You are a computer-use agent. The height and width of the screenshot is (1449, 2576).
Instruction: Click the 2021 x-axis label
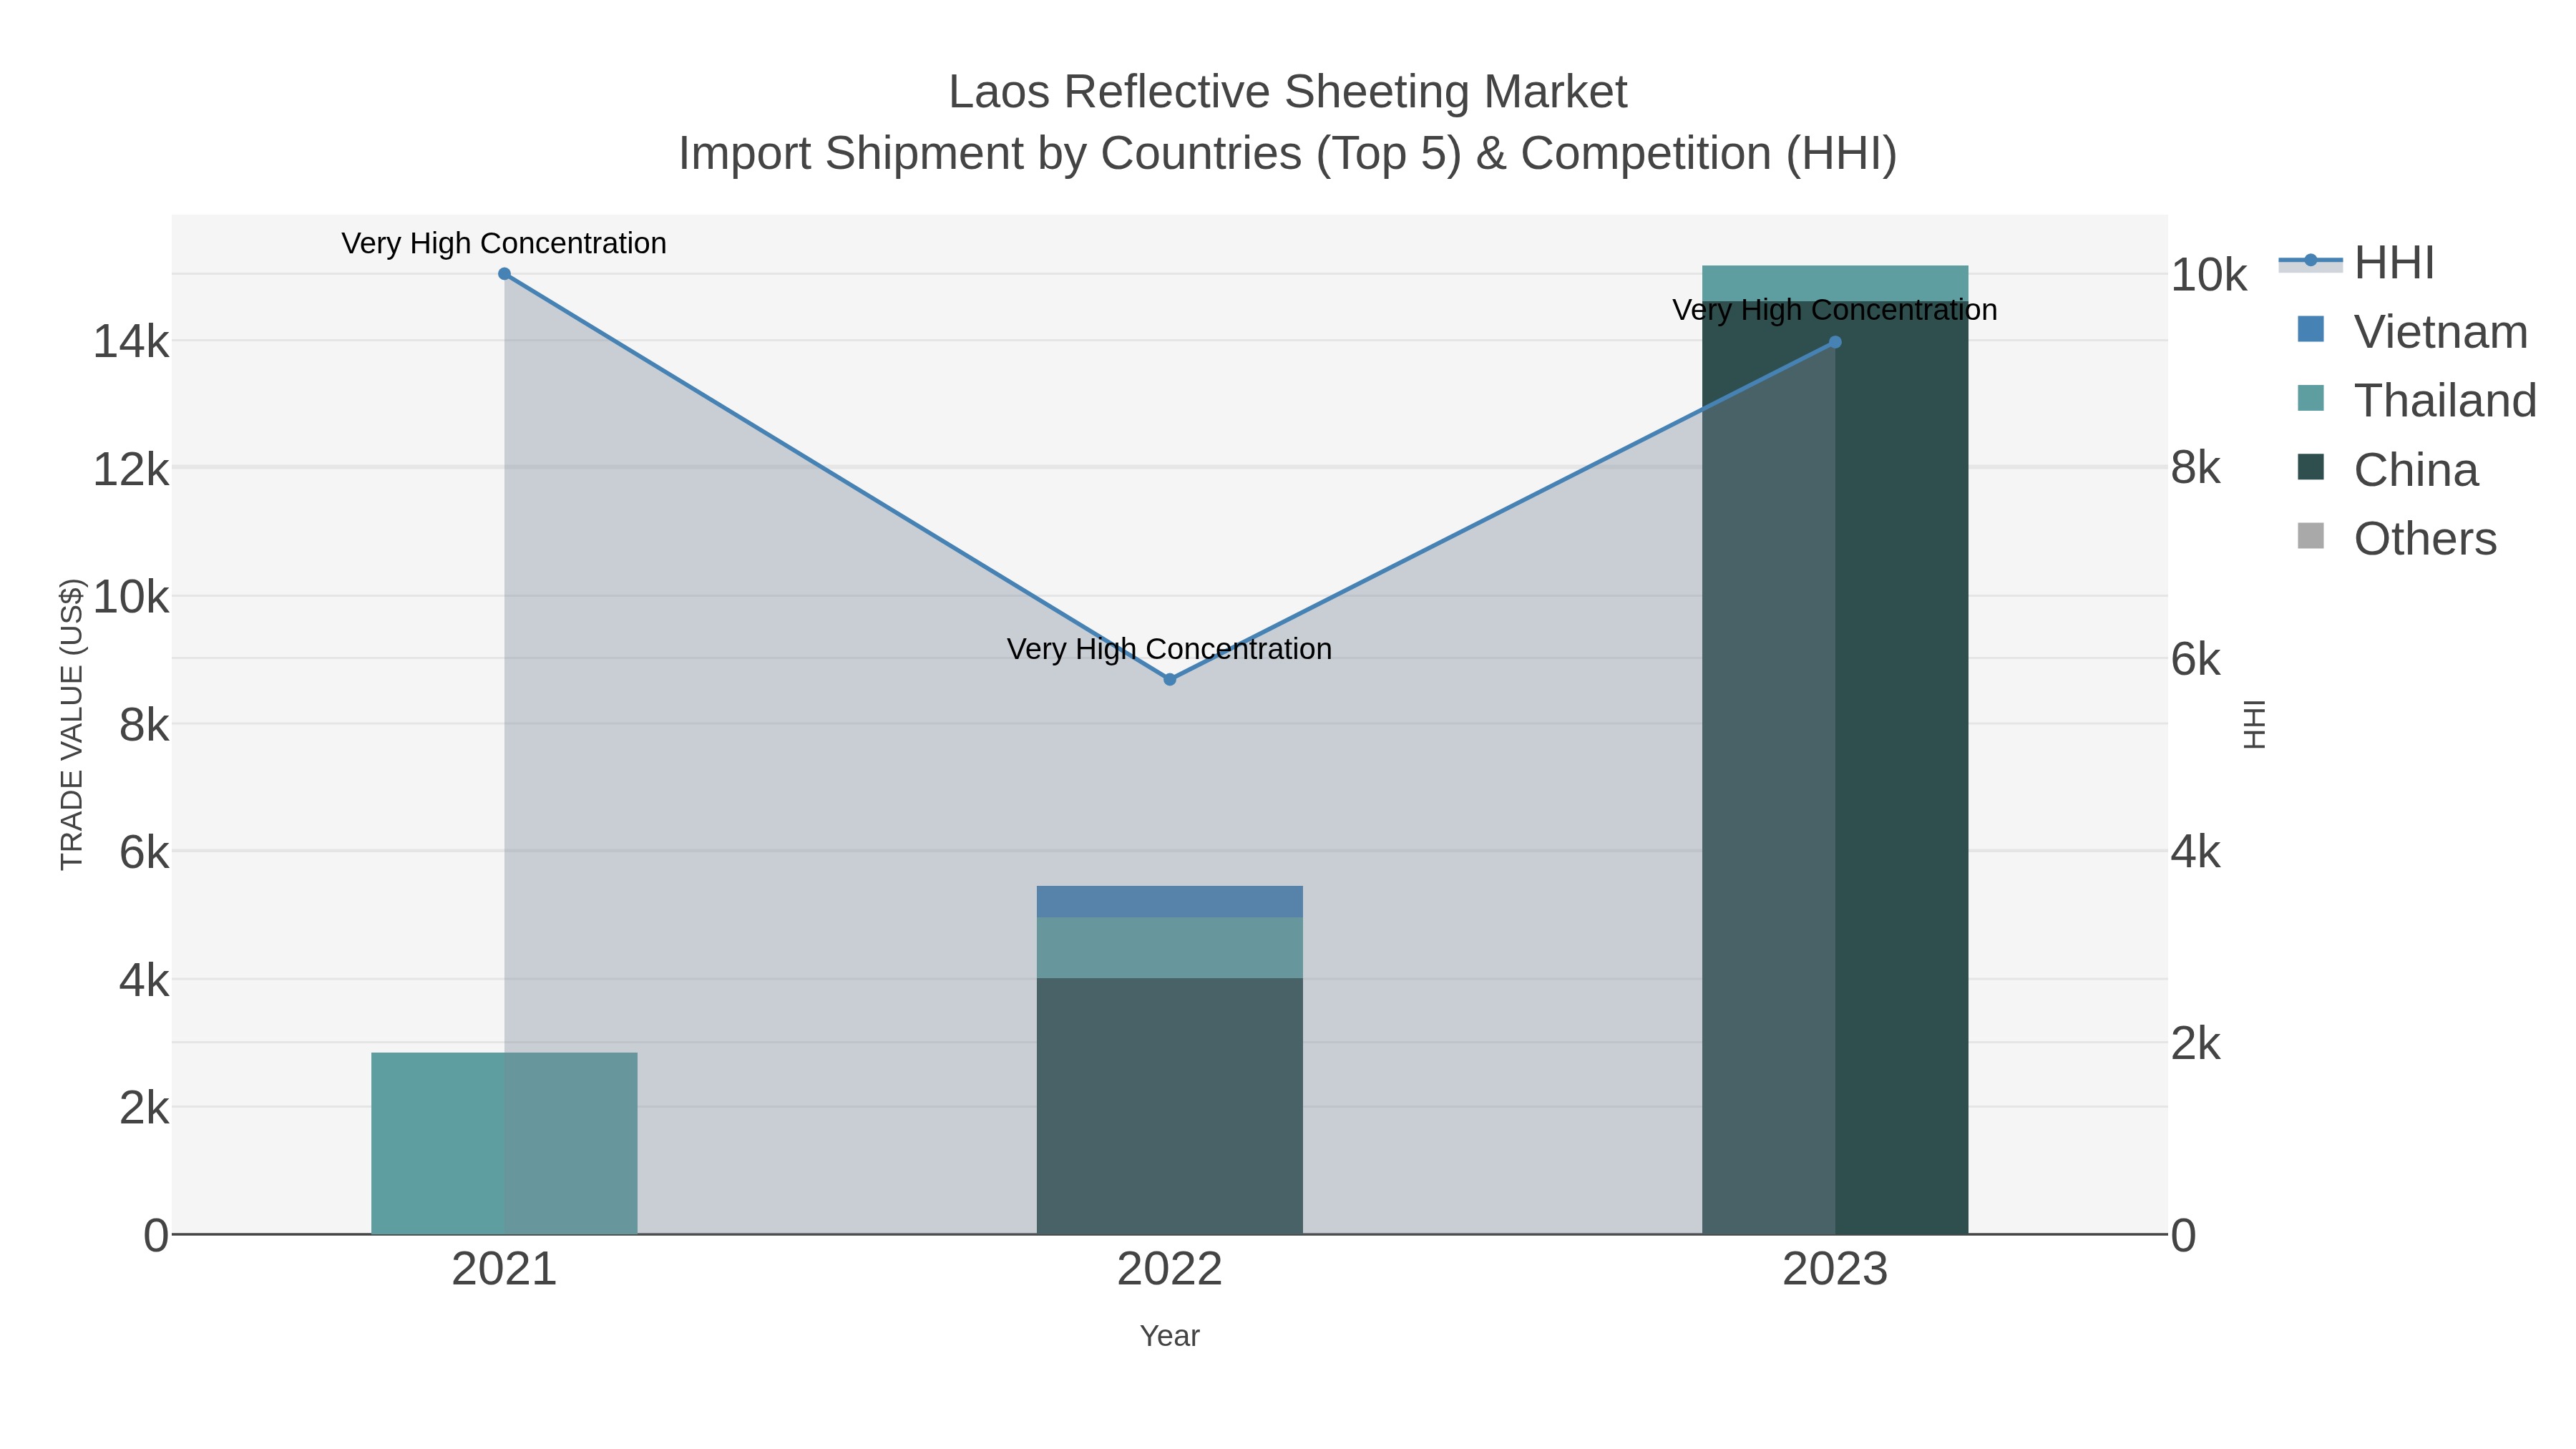click(x=504, y=1270)
